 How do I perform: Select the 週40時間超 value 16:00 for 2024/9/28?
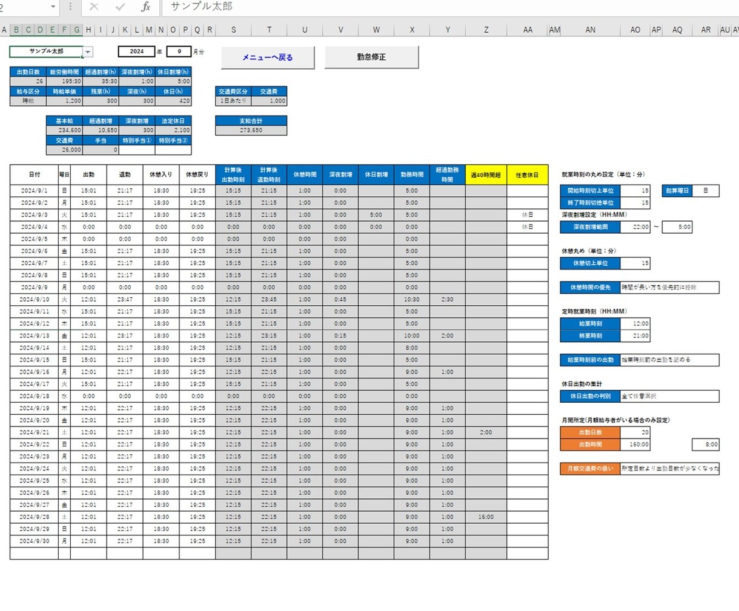tap(486, 517)
